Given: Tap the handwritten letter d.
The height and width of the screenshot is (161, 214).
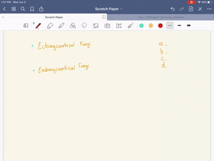Looking at the screenshot, I should (163, 65).
